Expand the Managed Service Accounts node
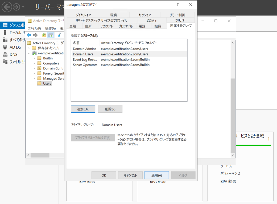The width and height of the screenshot is (277, 204). click(x=34, y=78)
